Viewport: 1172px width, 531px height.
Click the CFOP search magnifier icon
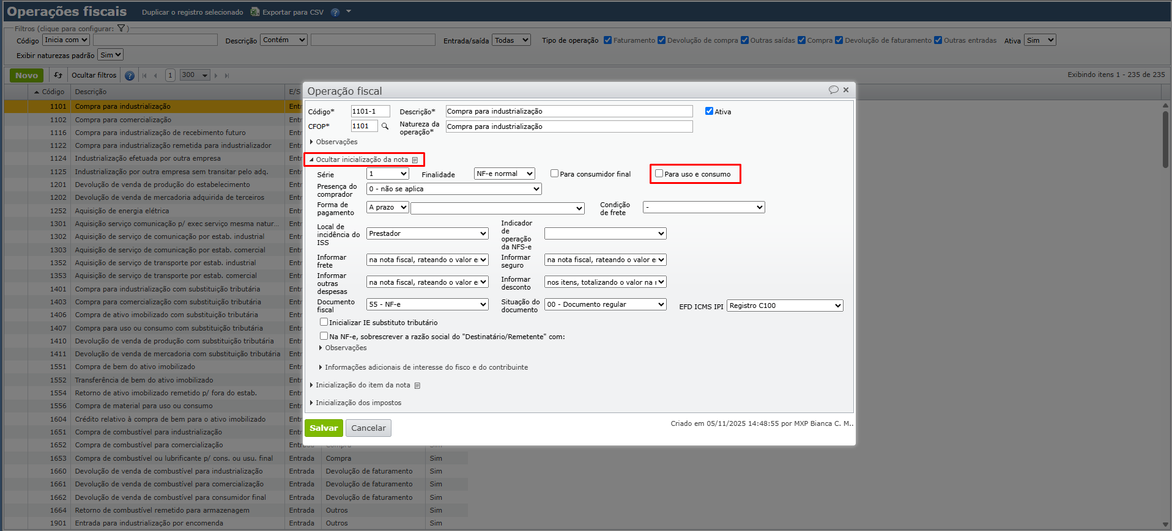tap(385, 126)
